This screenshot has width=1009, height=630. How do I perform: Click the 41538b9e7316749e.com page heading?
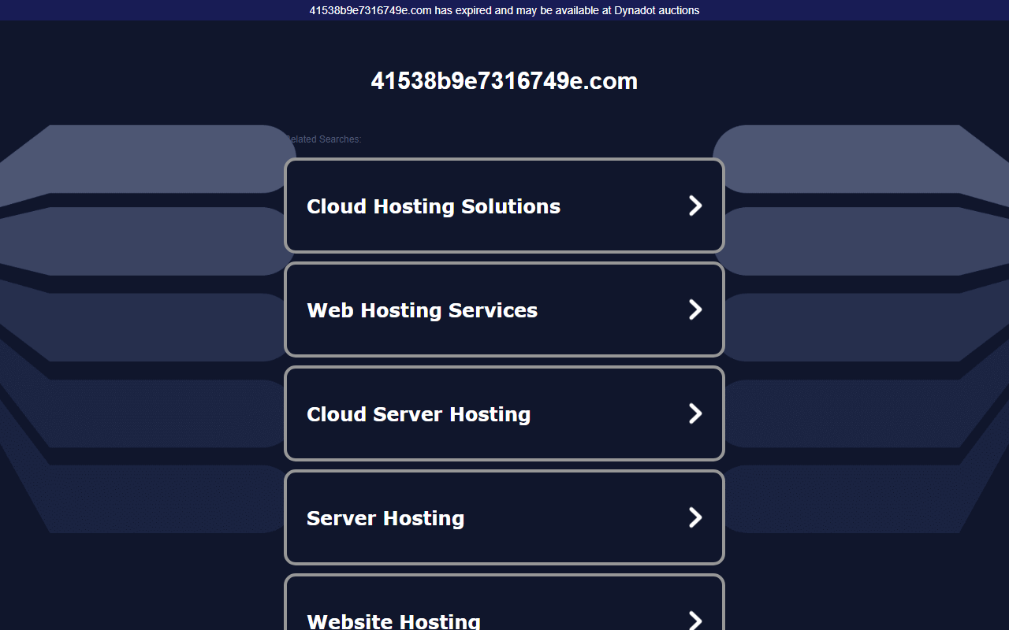504,81
